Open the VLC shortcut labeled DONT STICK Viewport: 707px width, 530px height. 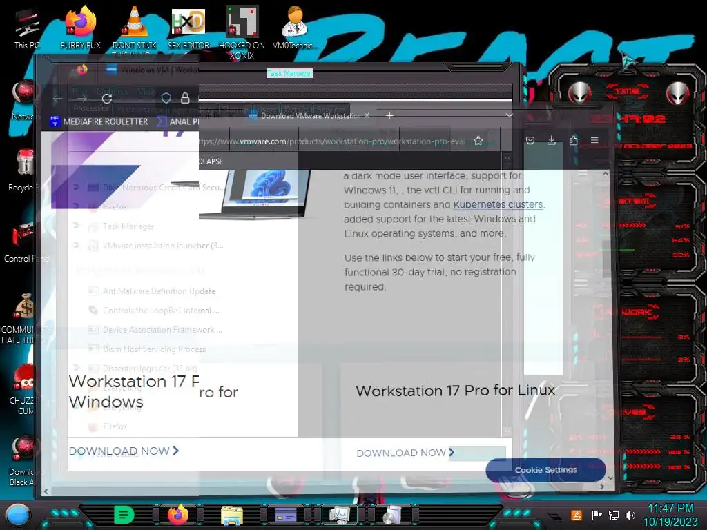tap(135, 28)
